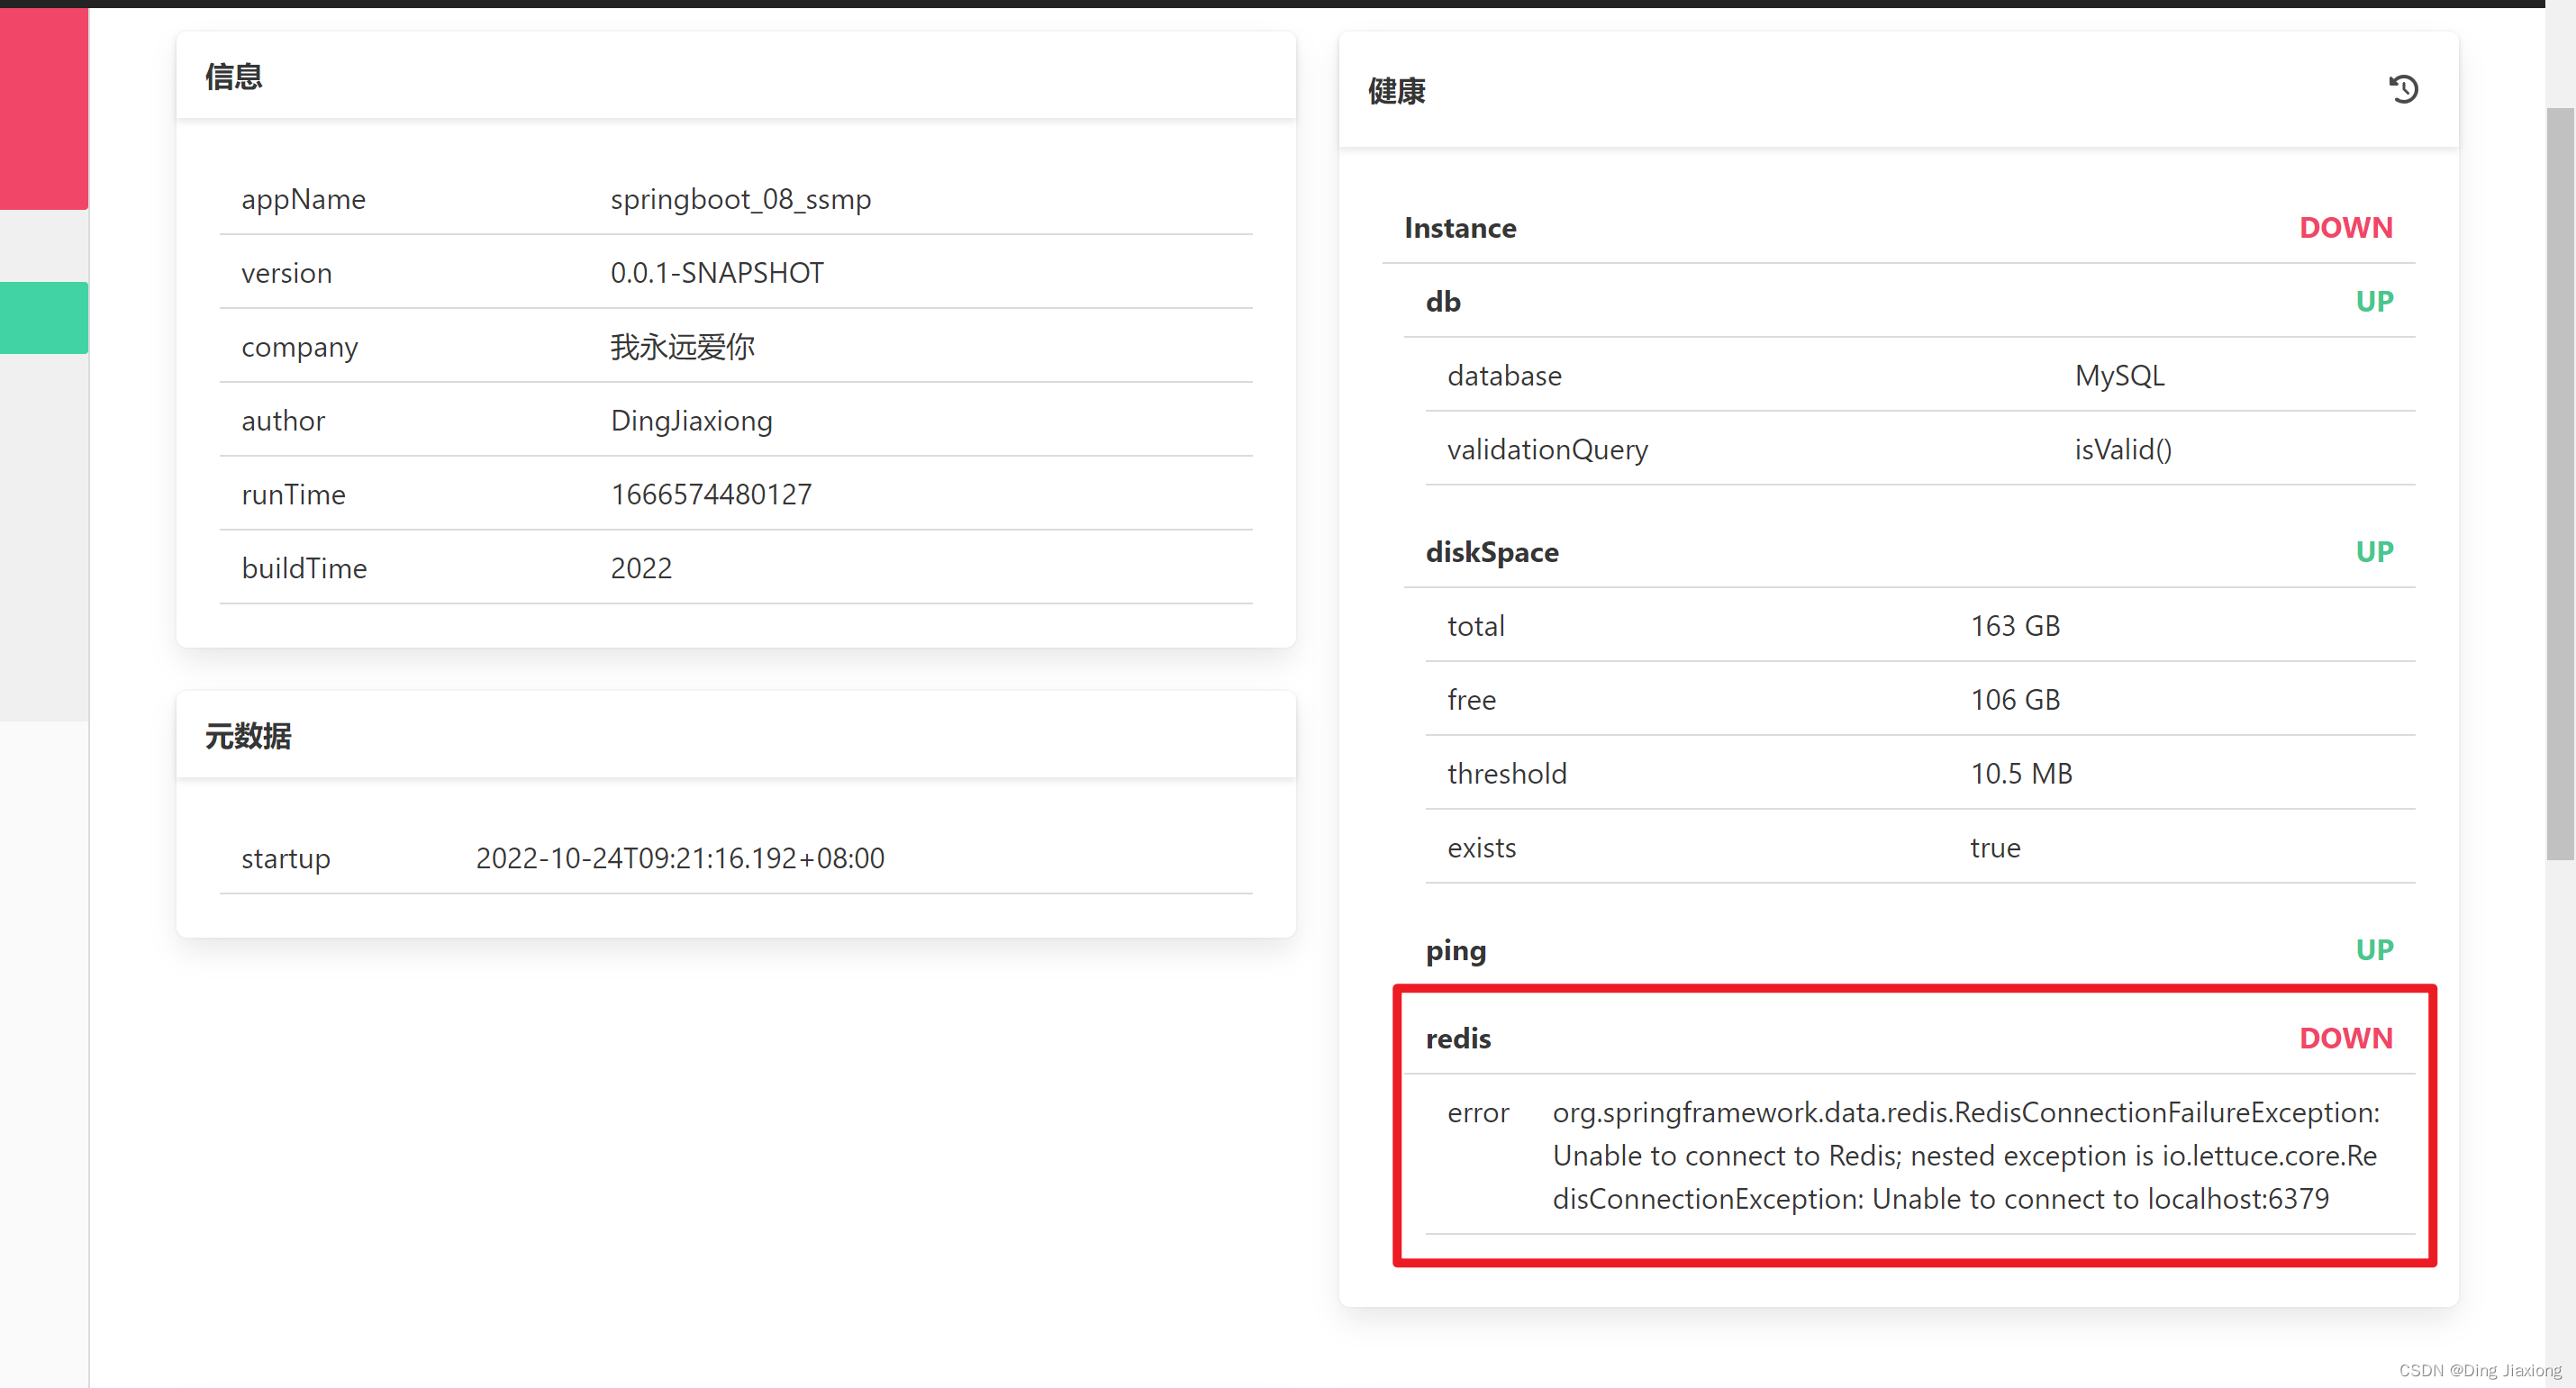Click the 信息 panel heading
Viewport: 2576px width, 1388px height.
click(234, 77)
